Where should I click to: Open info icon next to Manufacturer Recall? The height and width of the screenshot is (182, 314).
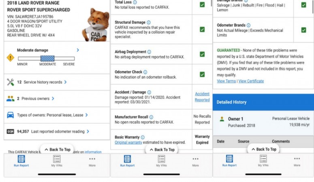coord(152,117)
